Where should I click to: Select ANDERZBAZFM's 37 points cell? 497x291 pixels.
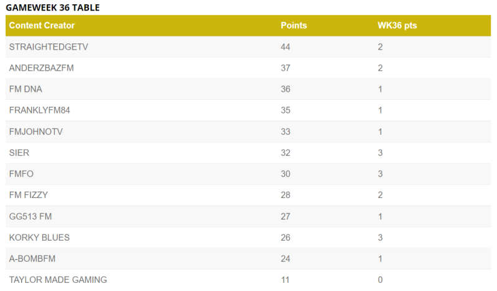coord(286,68)
